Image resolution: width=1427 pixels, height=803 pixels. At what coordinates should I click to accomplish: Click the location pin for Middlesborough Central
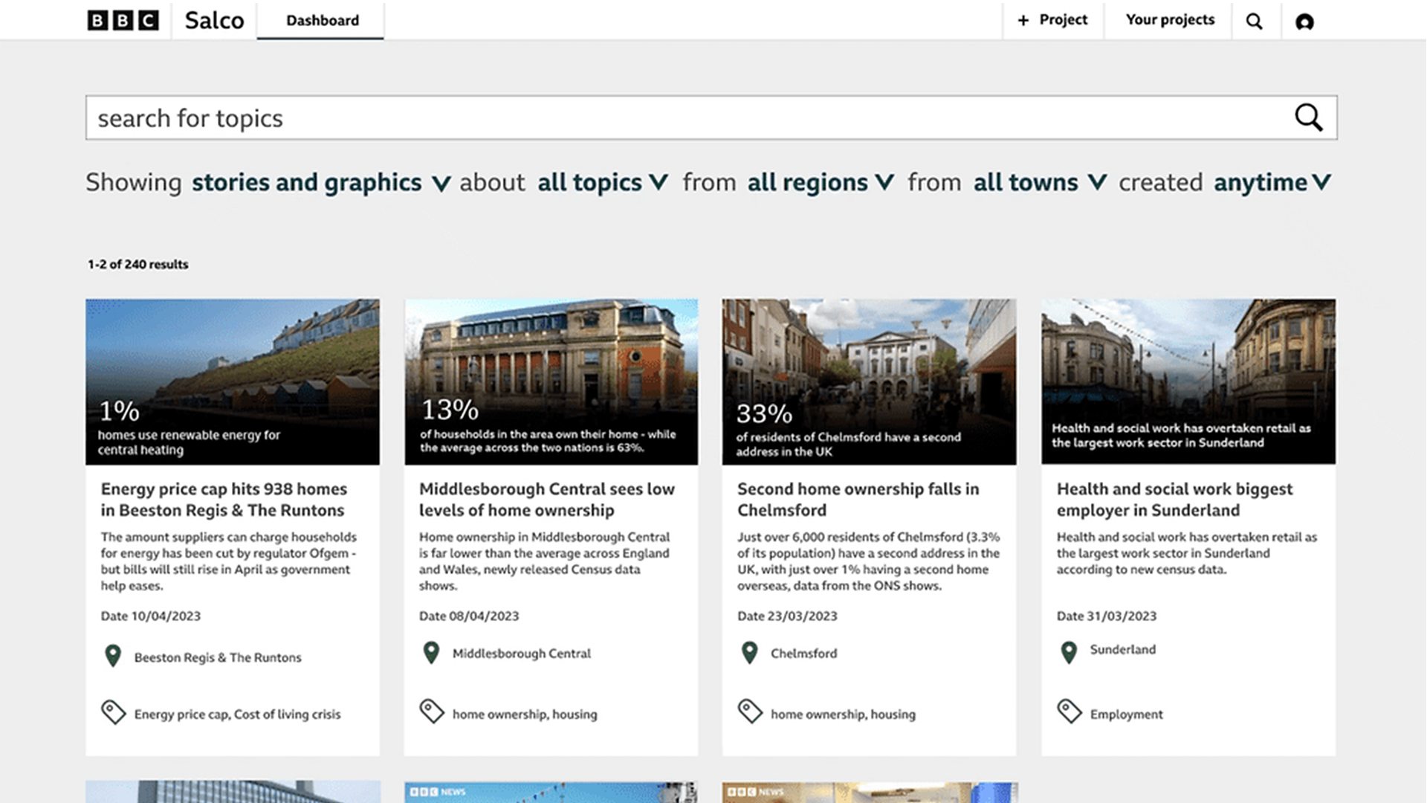point(431,652)
